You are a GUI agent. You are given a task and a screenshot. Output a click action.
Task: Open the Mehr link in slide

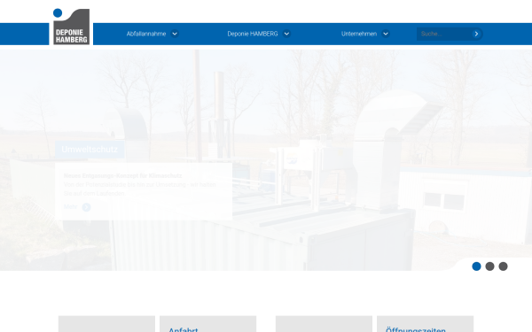coord(71,206)
